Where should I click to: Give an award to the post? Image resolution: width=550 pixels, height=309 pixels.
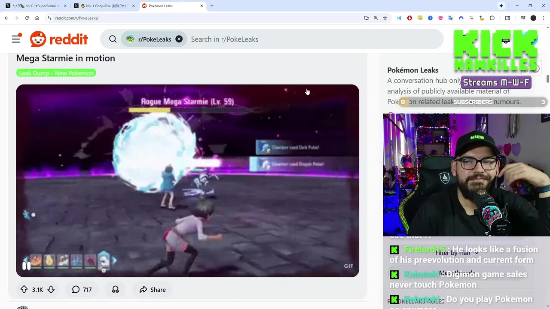pyautogui.click(x=115, y=290)
